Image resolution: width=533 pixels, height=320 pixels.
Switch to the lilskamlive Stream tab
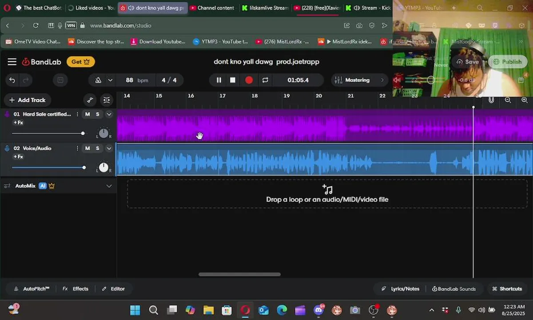pos(266,8)
